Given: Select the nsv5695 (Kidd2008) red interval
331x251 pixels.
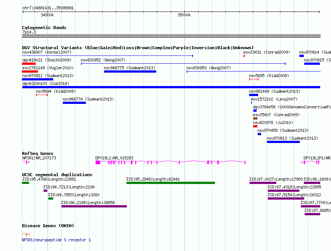Looking at the screenshot, I should pyautogui.click(x=254, y=79).
